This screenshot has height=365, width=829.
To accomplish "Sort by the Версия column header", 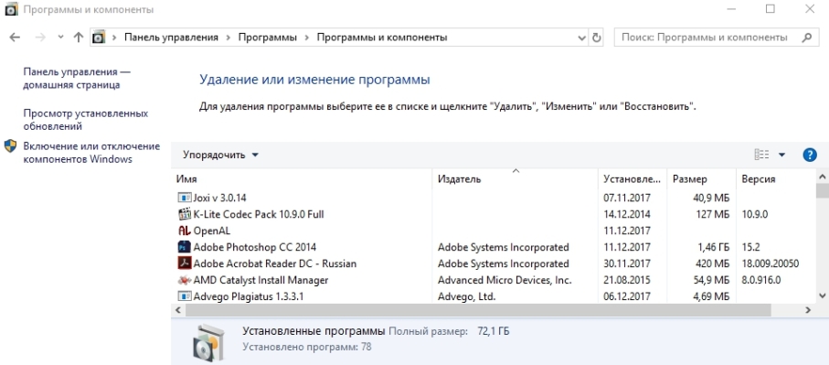I will point(776,179).
